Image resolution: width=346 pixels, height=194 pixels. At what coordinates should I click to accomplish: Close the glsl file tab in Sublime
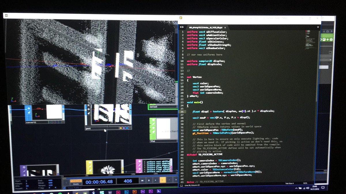pos(225,27)
